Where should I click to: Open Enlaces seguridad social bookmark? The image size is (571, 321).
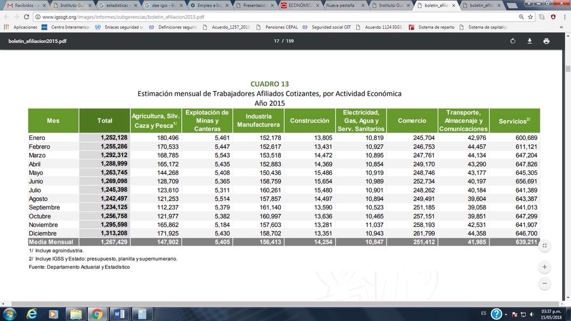119,27
